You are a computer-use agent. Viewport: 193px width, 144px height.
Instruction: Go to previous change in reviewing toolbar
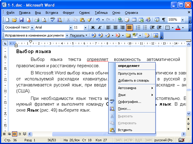pos(93,35)
